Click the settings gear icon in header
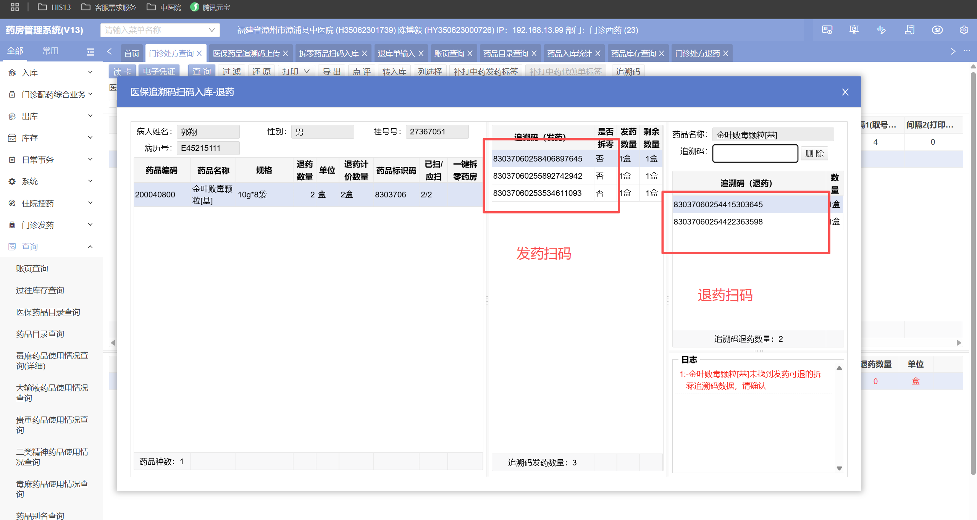This screenshot has width=977, height=520. tap(964, 30)
